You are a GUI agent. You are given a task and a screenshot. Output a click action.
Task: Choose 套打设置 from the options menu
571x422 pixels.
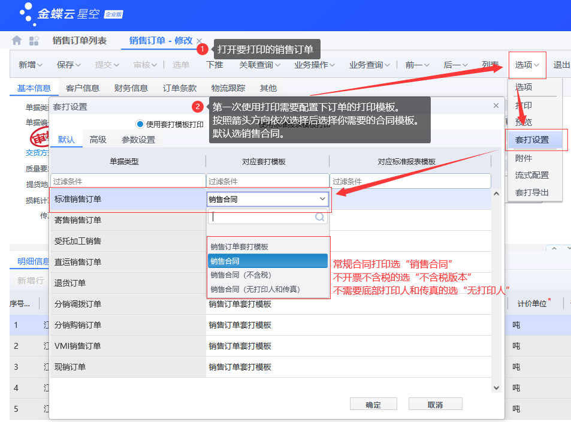click(x=535, y=140)
